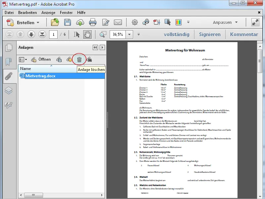Expand the Erstellen dropdown arrow
This screenshot has width=265, height=199.
38,23
